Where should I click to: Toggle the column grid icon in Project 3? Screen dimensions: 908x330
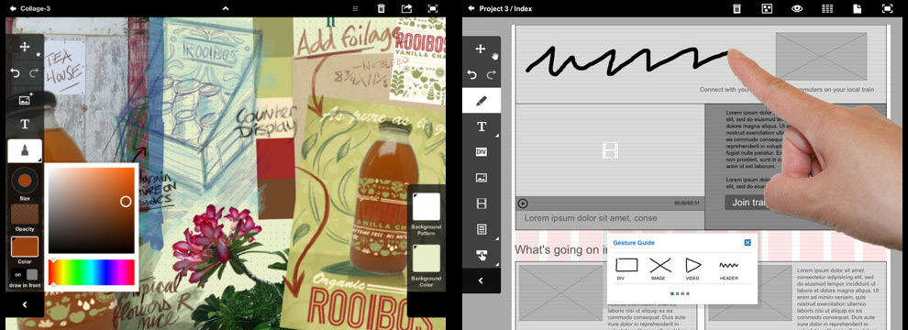[x=827, y=8]
